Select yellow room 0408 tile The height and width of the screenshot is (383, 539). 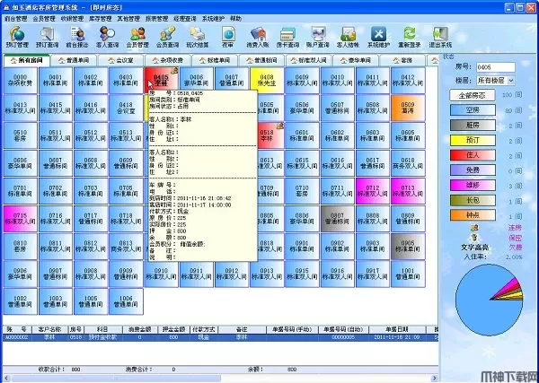click(267, 81)
